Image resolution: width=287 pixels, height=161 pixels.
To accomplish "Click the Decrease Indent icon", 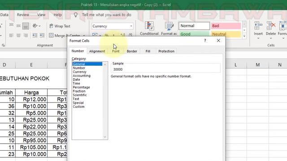I will click(x=35, y=35).
